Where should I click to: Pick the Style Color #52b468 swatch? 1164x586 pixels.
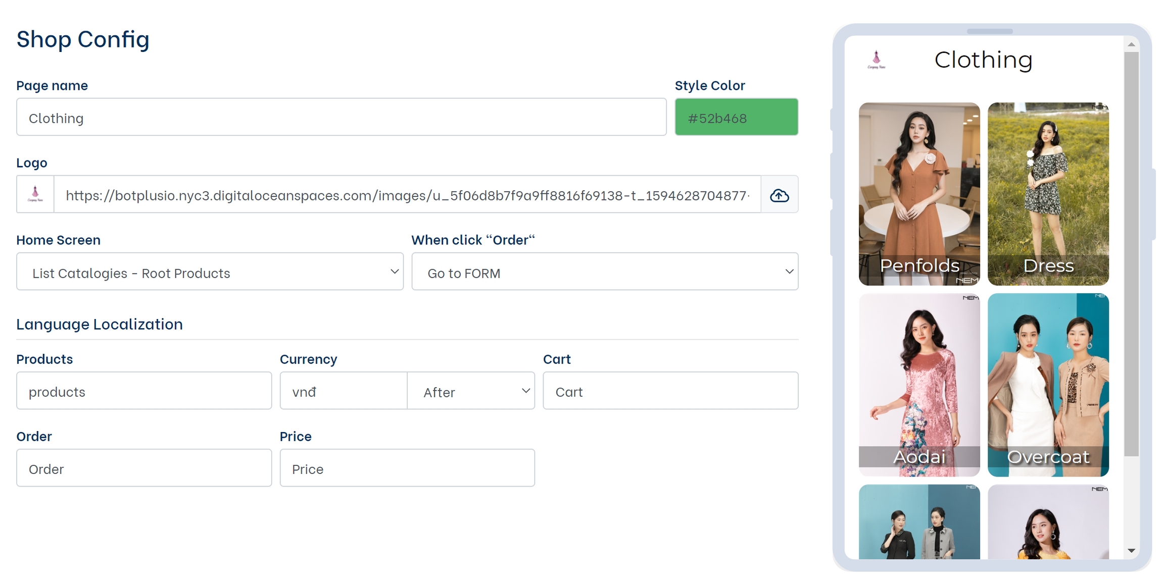click(736, 117)
